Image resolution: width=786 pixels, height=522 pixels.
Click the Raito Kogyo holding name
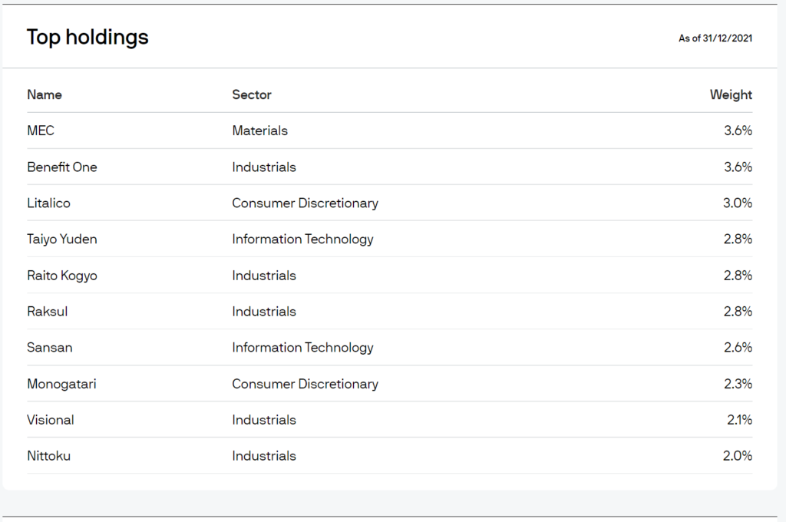tap(62, 275)
